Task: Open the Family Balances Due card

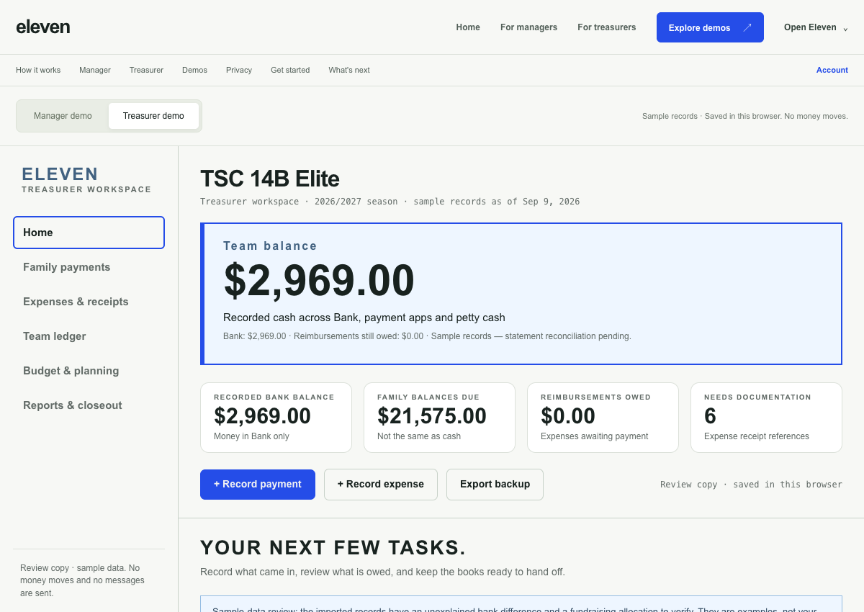Action: coord(439,418)
